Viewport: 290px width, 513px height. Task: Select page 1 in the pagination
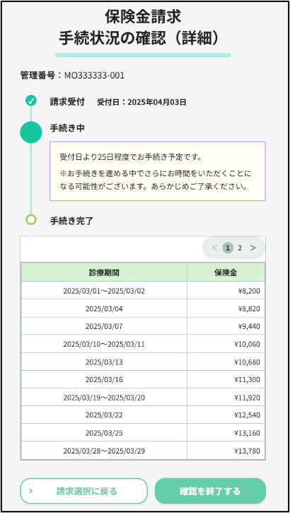[x=228, y=248]
